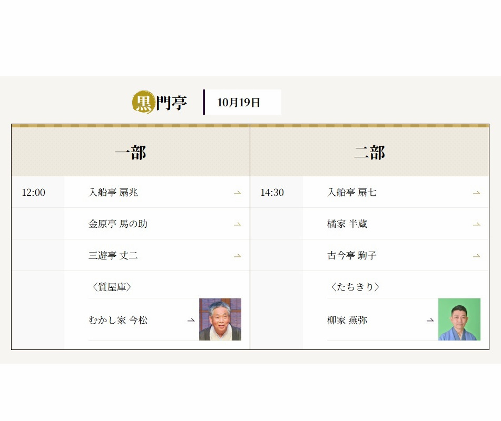Click the arrow icon beside 入船亭 扇兆
Screen dimensions: 501x421
[x=237, y=193]
